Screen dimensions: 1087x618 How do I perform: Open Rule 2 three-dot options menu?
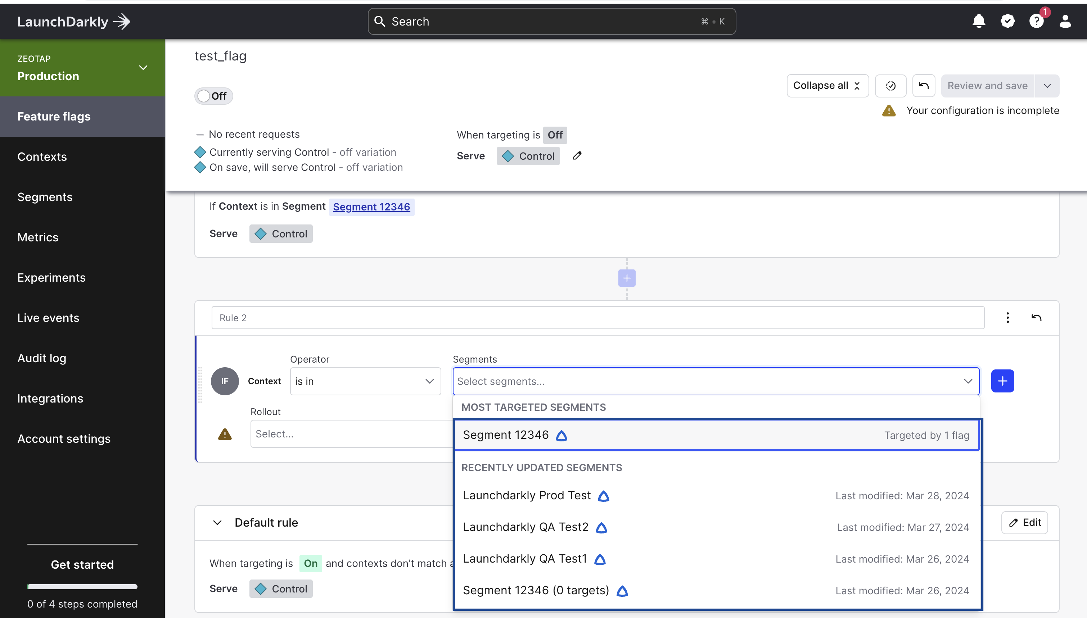coord(1007,318)
